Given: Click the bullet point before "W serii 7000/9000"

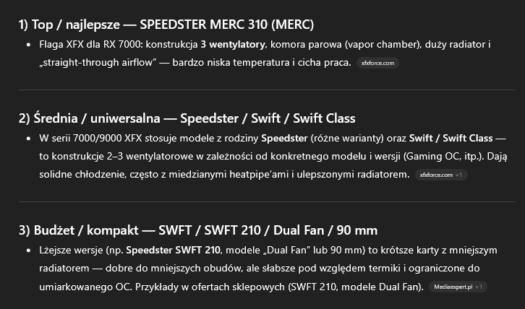Looking at the screenshot, I should (x=27, y=138).
